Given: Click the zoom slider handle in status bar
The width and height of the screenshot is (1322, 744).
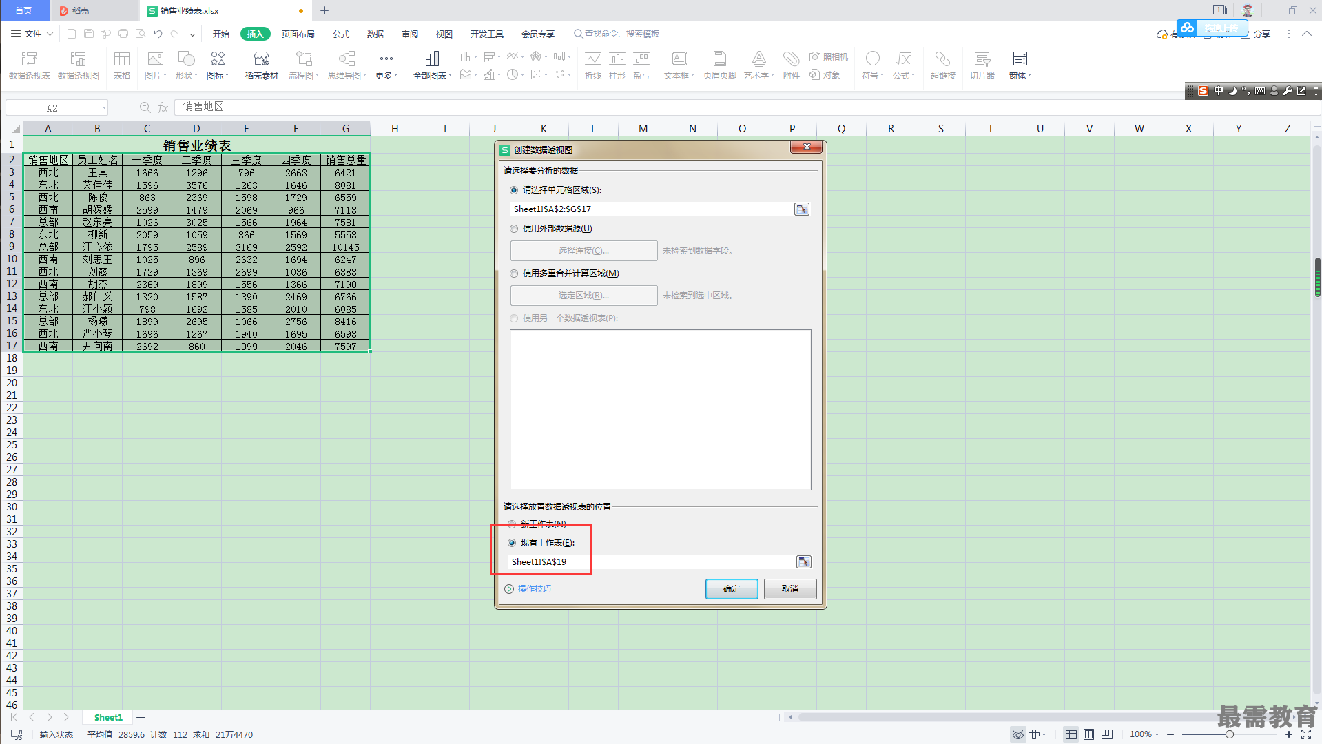Looking at the screenshot, I should click(x=1229, y=734).
